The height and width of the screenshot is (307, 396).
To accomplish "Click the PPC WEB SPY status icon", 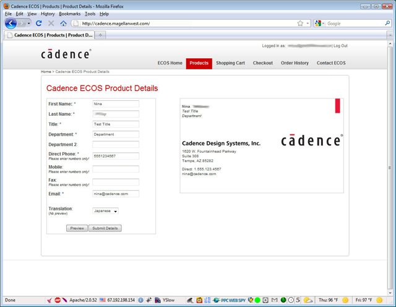I will tap(229, 300).
